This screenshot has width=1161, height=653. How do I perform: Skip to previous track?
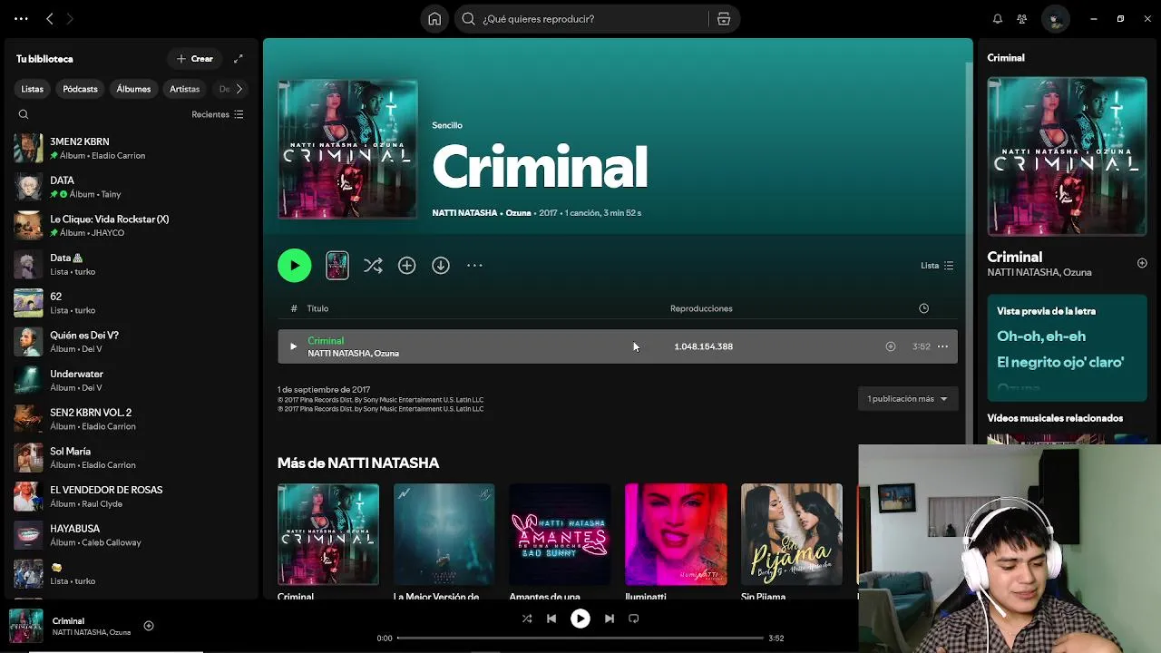(x=551, y=619)
